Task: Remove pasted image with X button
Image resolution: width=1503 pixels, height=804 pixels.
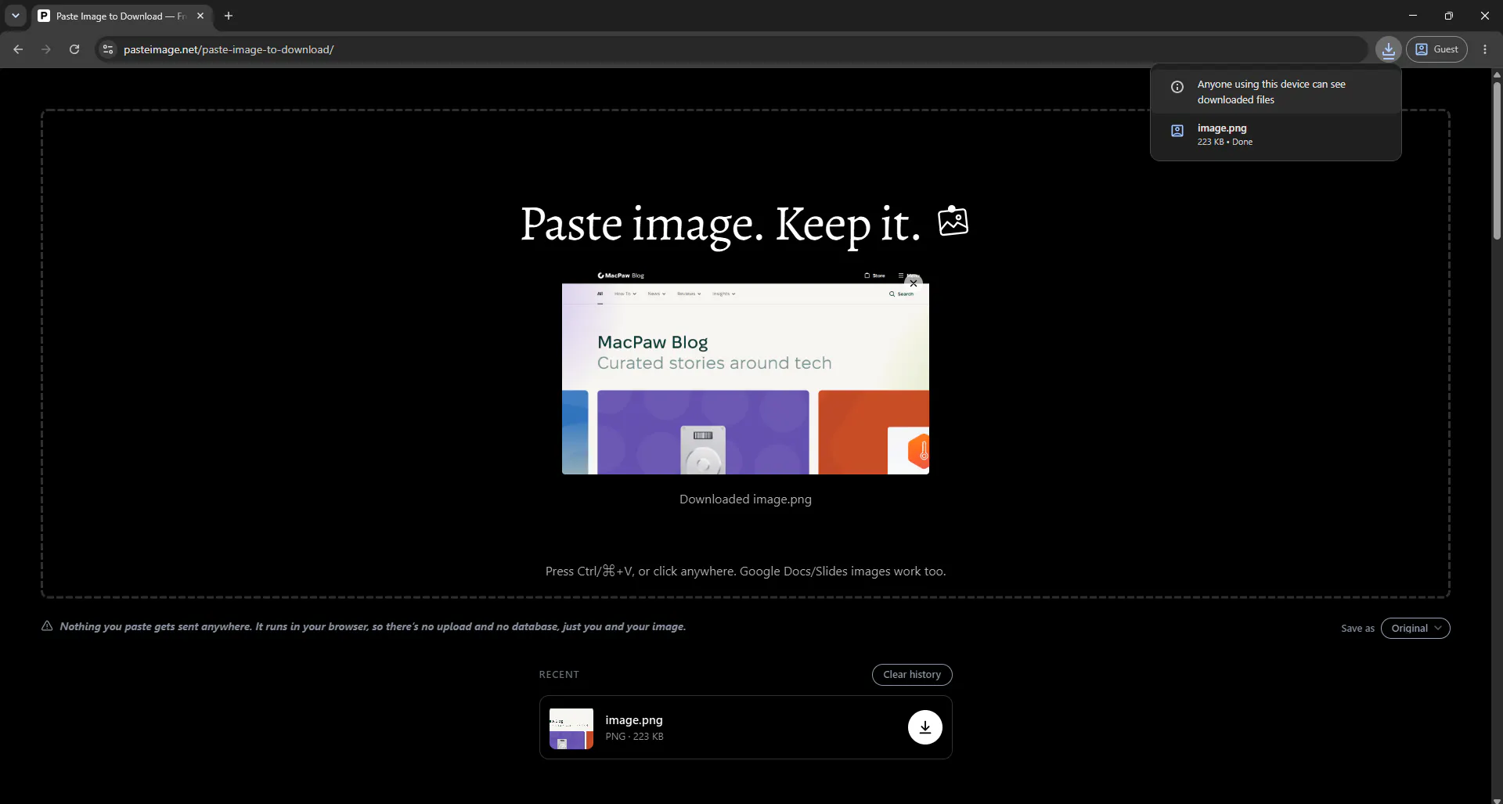Action: [x=914, y=283]
